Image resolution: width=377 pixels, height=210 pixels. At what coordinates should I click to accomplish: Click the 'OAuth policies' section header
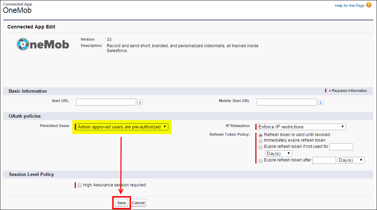[25, 116]
